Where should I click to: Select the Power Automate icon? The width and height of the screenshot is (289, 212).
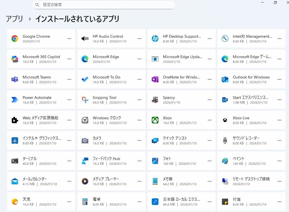(x=14, y=99)
